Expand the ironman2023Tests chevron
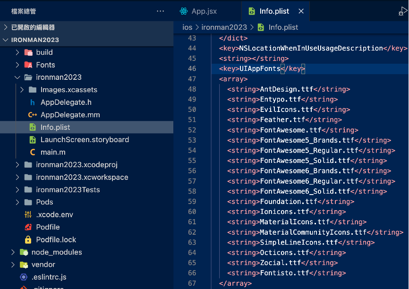 click(x=17, y=190)
